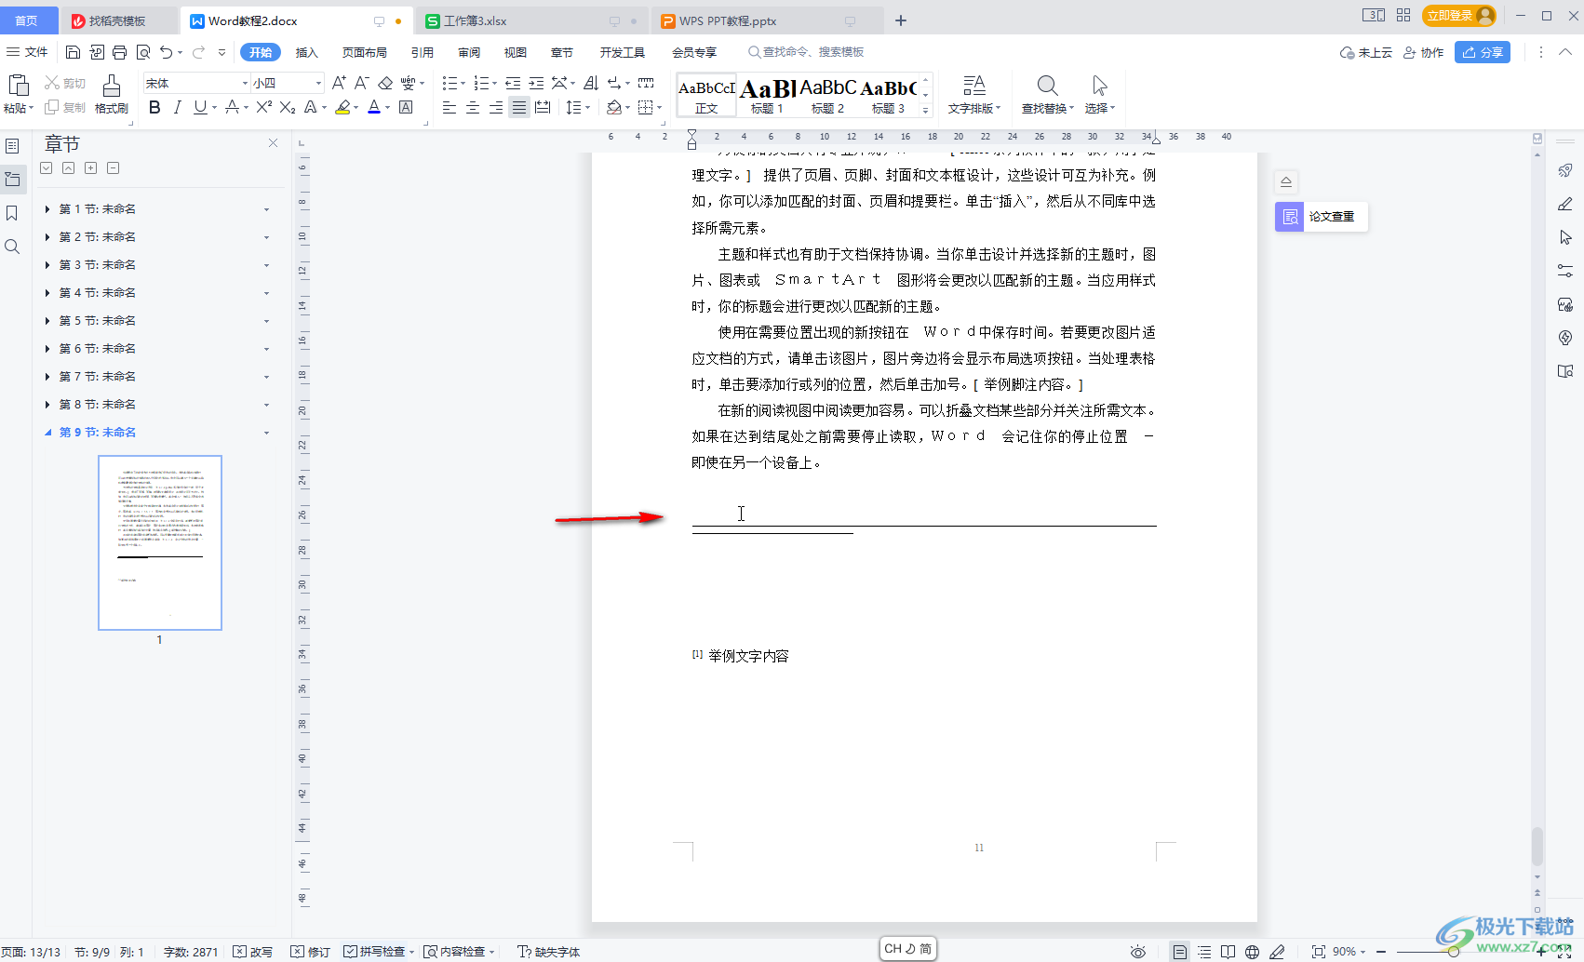The image size is (1584, 962).
Task: Expand Section 1 unnamed
Action: 47,209
